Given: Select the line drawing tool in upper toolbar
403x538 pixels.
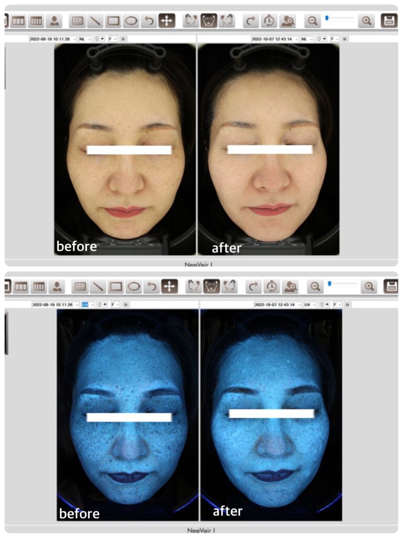Looking at the screenshot, I should coord(96,21).
